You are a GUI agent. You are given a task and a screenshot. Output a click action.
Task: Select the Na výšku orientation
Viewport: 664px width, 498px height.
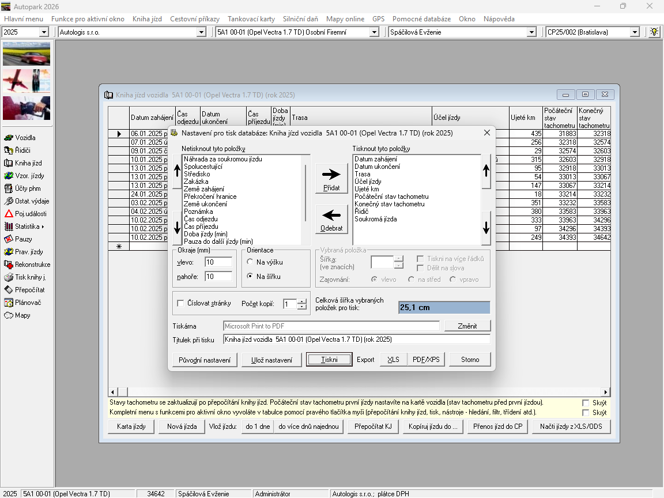tap(250, 262)
